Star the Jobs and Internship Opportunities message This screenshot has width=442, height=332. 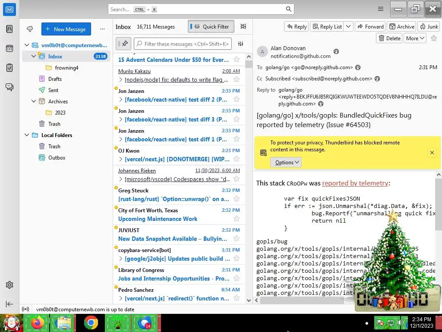pyautogui.click(x=237, y=278)
